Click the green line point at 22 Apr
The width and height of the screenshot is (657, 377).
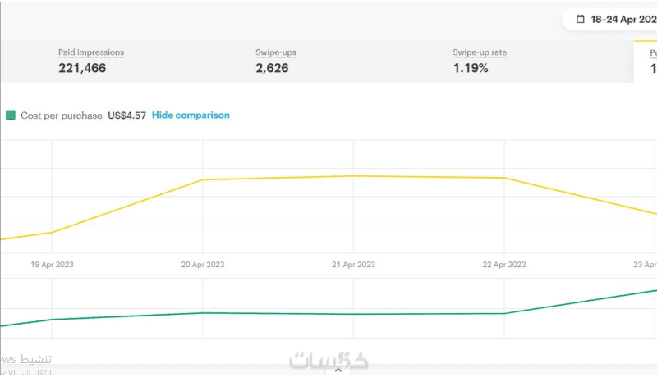click(x=504, y=313)
